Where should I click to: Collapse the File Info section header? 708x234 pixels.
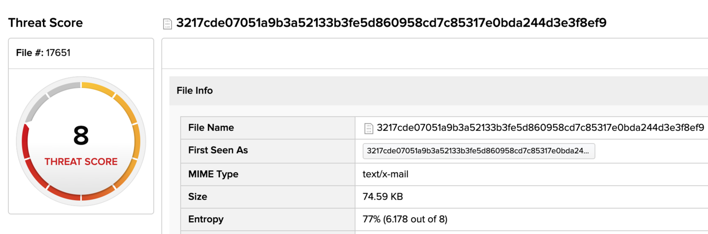(x=439, y=91)
